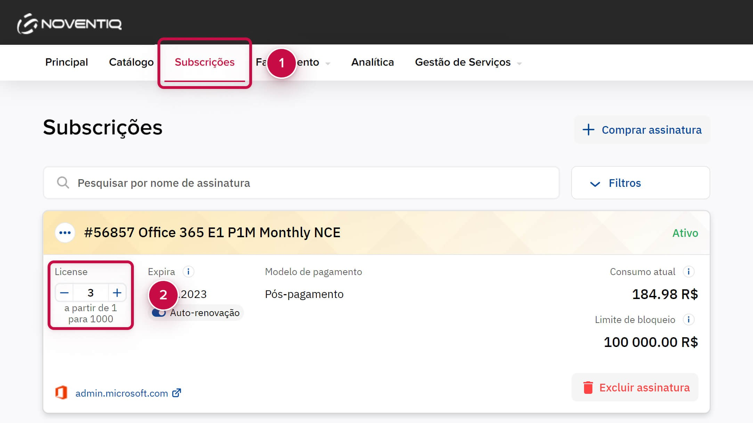This screenshot has height=423, width=753.
Task: Open the Faturamento dropdown arrow
Action: [x=327, y=64]
